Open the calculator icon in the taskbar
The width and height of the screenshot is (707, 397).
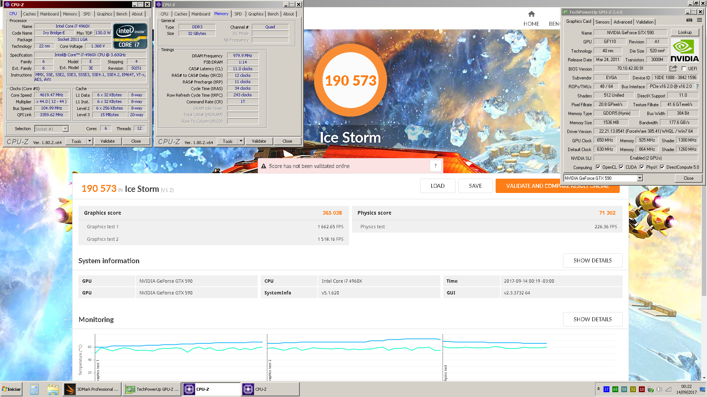coord(34,389)
